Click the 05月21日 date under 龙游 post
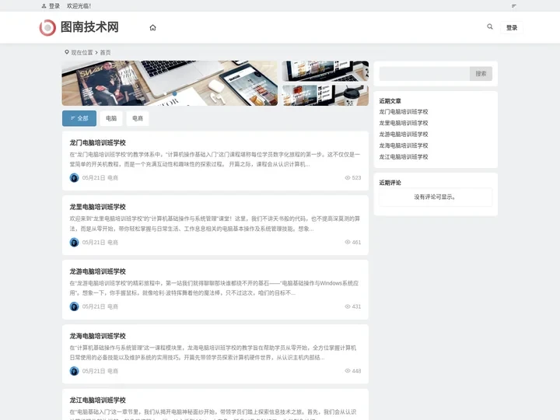560x420 pixels. coord(93,306)
